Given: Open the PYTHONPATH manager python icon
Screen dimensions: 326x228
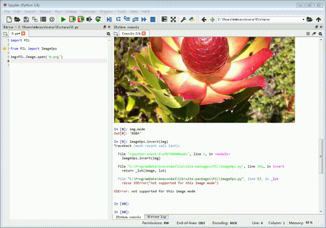Looking at the screenshot, I should click(192, 19).
